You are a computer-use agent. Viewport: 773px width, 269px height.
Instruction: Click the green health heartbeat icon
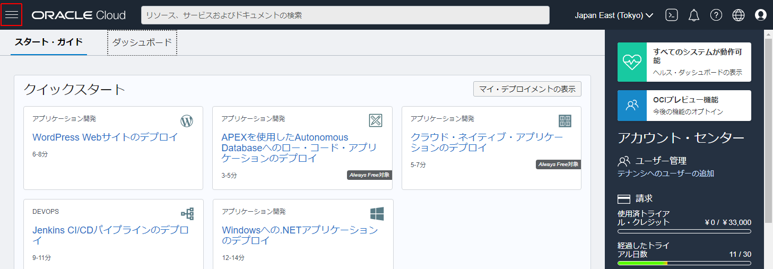[632, 62]
